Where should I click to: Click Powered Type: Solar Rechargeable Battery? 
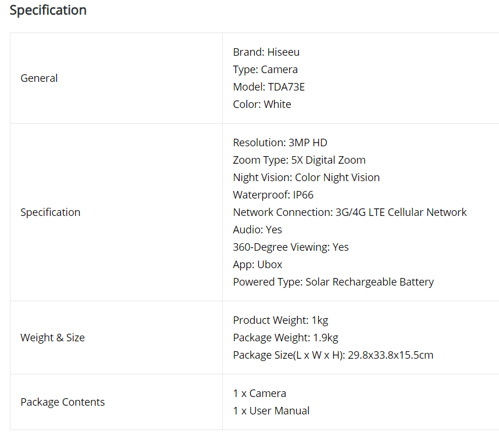(333, 282)
